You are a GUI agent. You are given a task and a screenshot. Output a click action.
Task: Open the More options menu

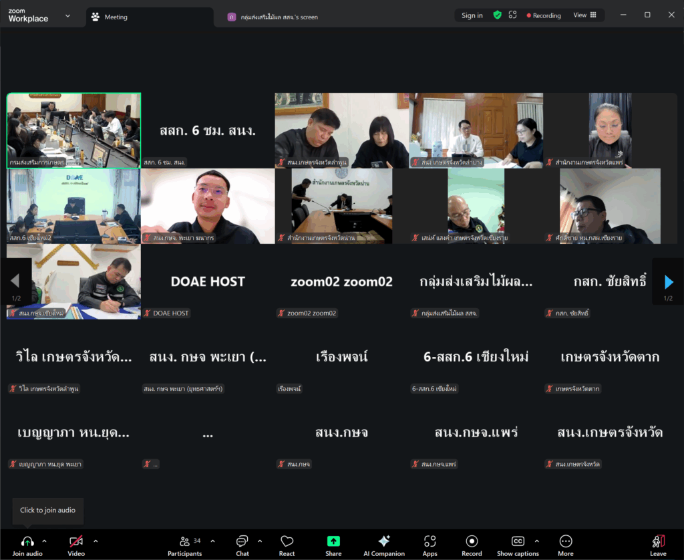click(x=565, y=545)
